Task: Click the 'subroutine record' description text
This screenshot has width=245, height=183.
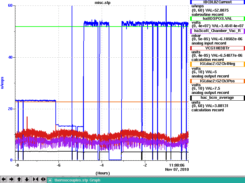Action: 208,15
